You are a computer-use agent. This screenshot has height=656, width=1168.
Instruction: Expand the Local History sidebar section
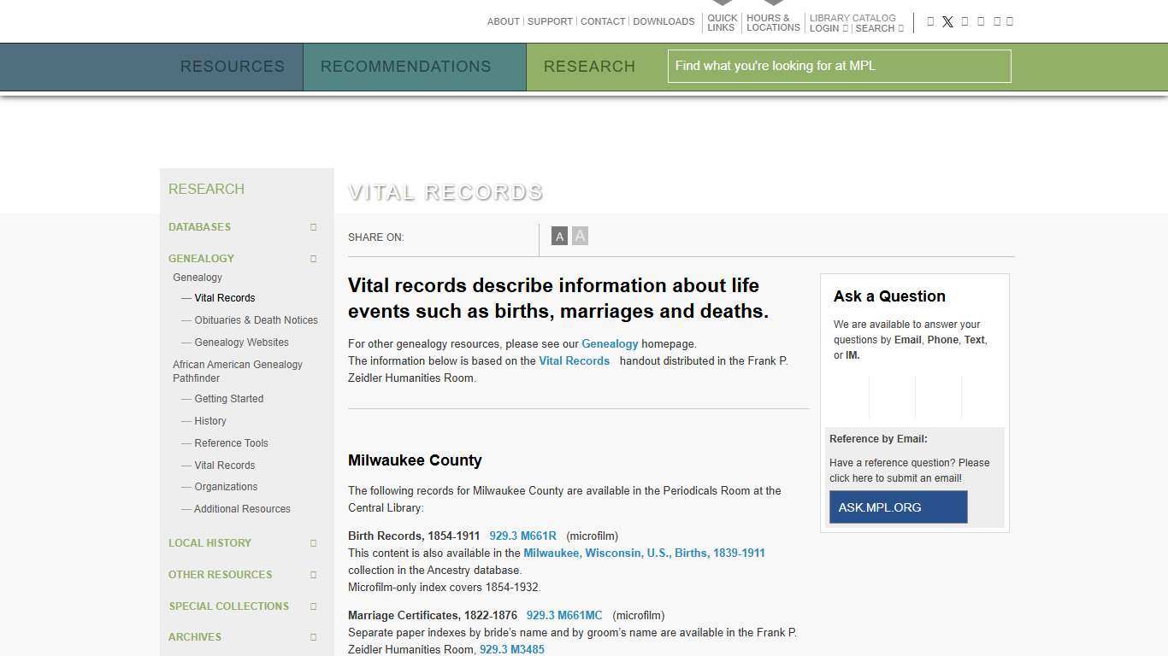tap(313, 543)
